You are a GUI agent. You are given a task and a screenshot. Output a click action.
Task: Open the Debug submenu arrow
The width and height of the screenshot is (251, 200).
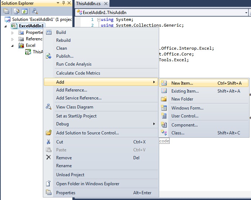coord(154,124)
